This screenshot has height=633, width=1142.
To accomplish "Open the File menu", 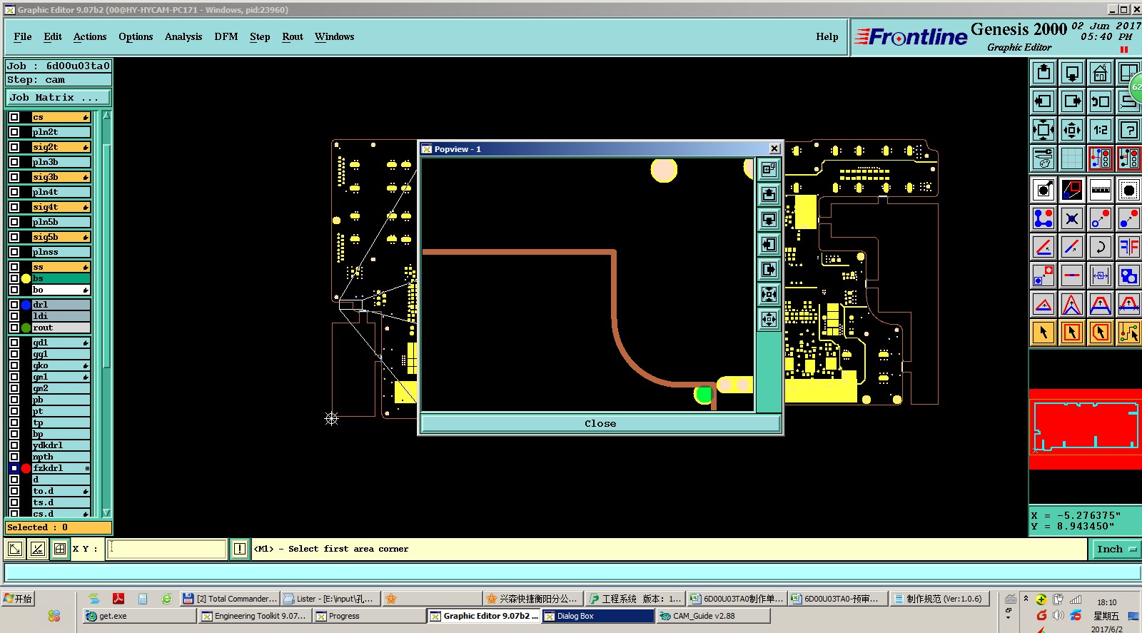I will [23, 36].
